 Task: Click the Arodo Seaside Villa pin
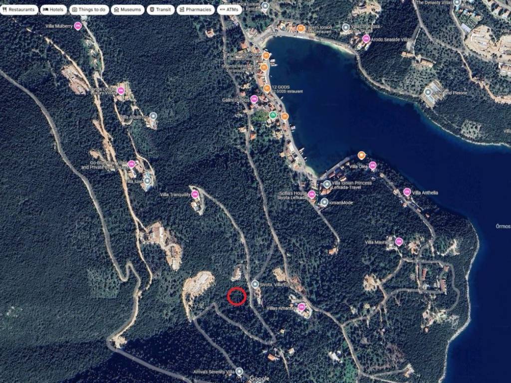tap(366, 38)
